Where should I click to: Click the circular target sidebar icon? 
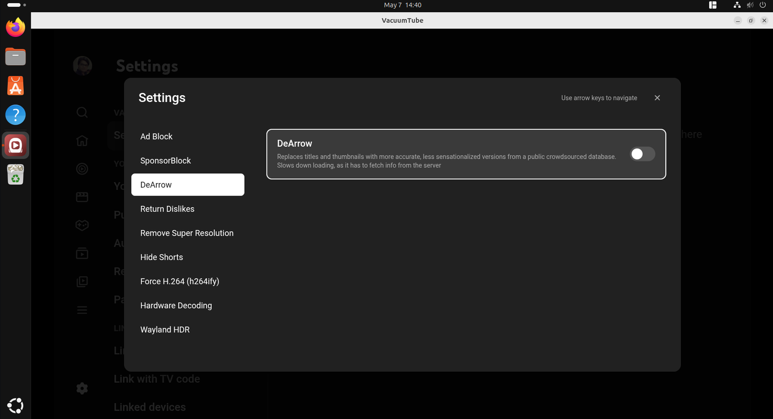tap(82, 169)
